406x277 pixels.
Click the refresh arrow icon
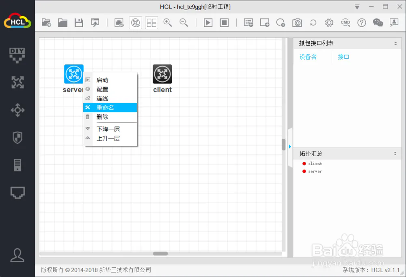[x=313, y=23]
